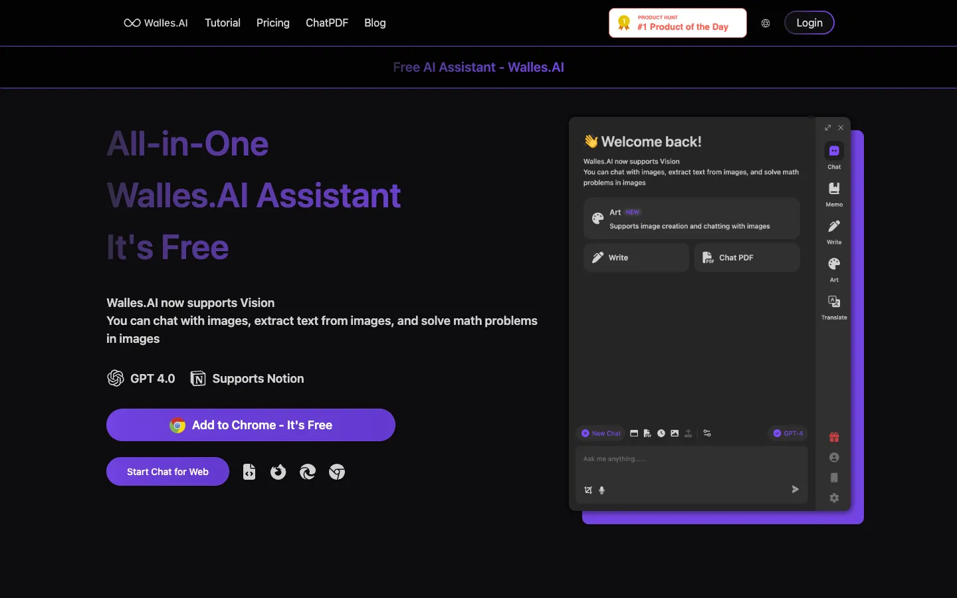Open the Translate tool in the sidebar

coord(834,307)
